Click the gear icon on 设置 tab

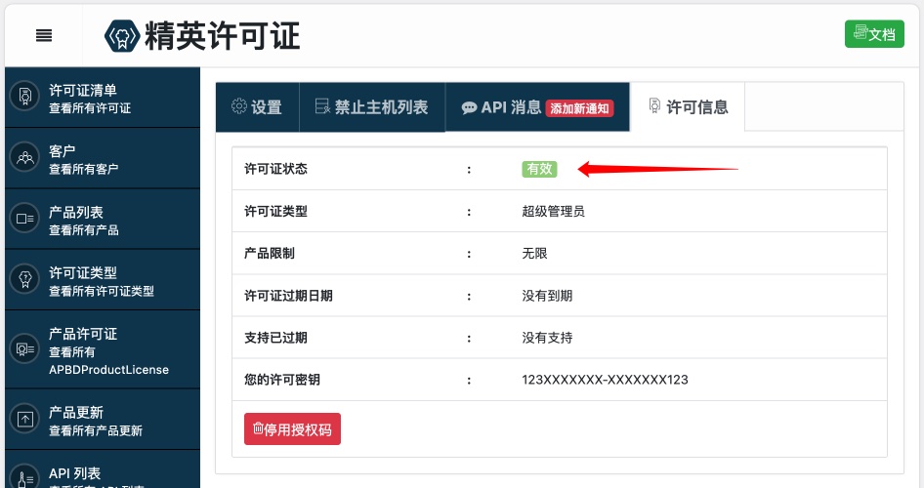coord(238,106)
